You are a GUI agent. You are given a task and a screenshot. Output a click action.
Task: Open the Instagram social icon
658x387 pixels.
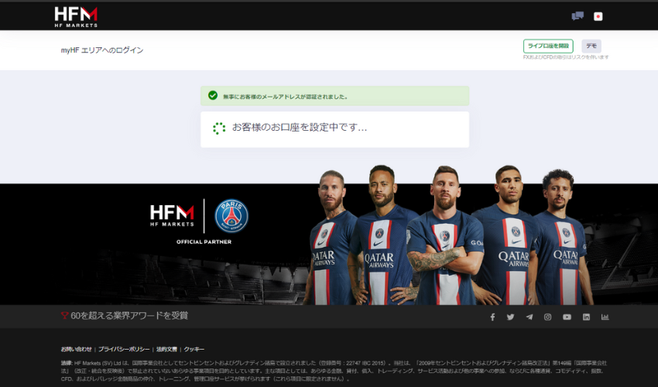pos(547,317)
